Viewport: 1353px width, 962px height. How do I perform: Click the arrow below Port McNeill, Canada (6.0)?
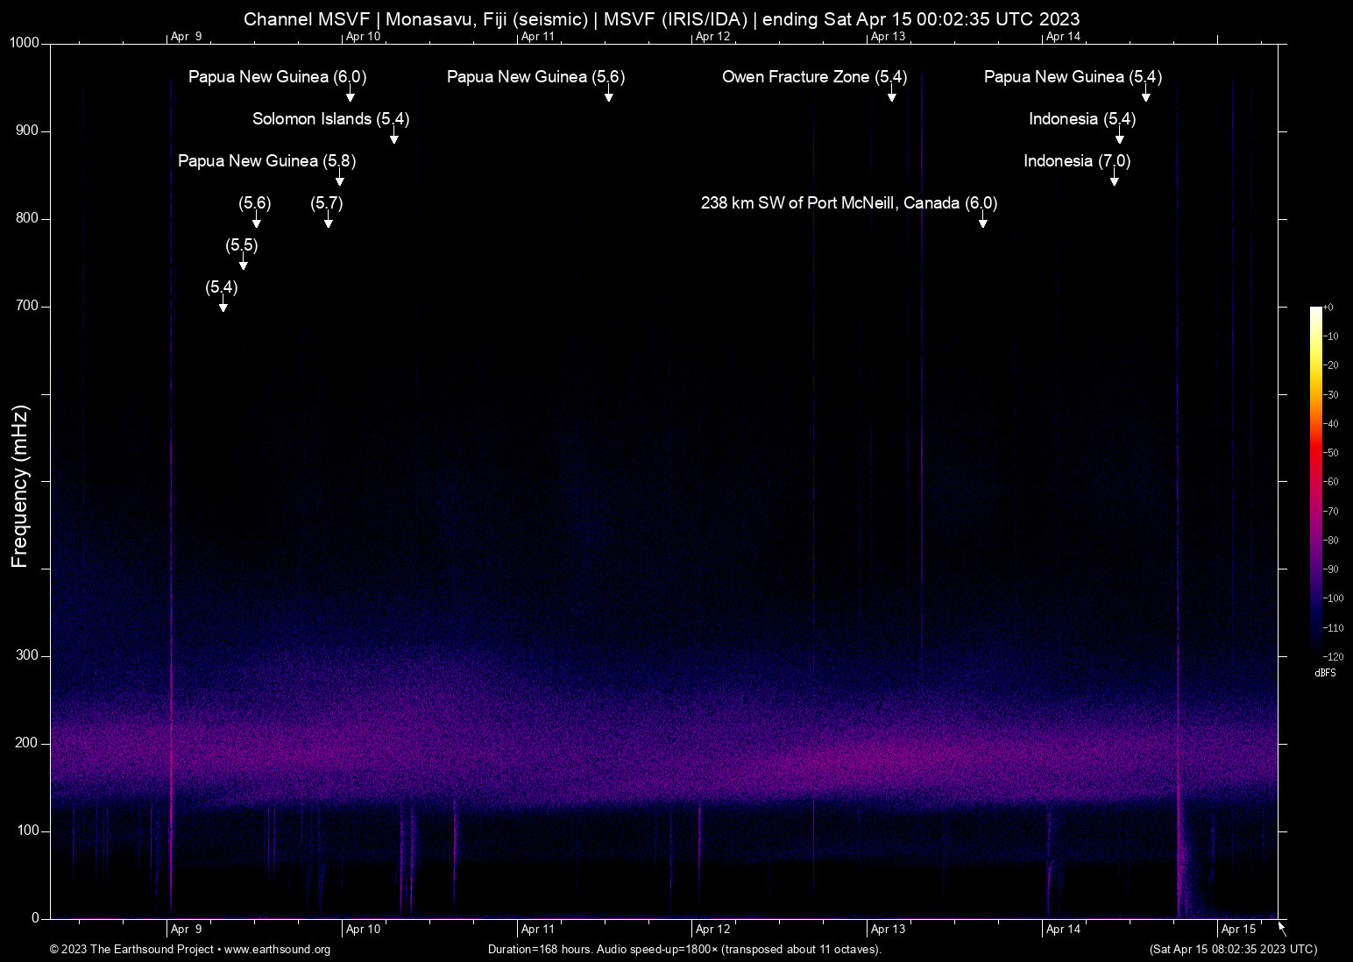982,221
